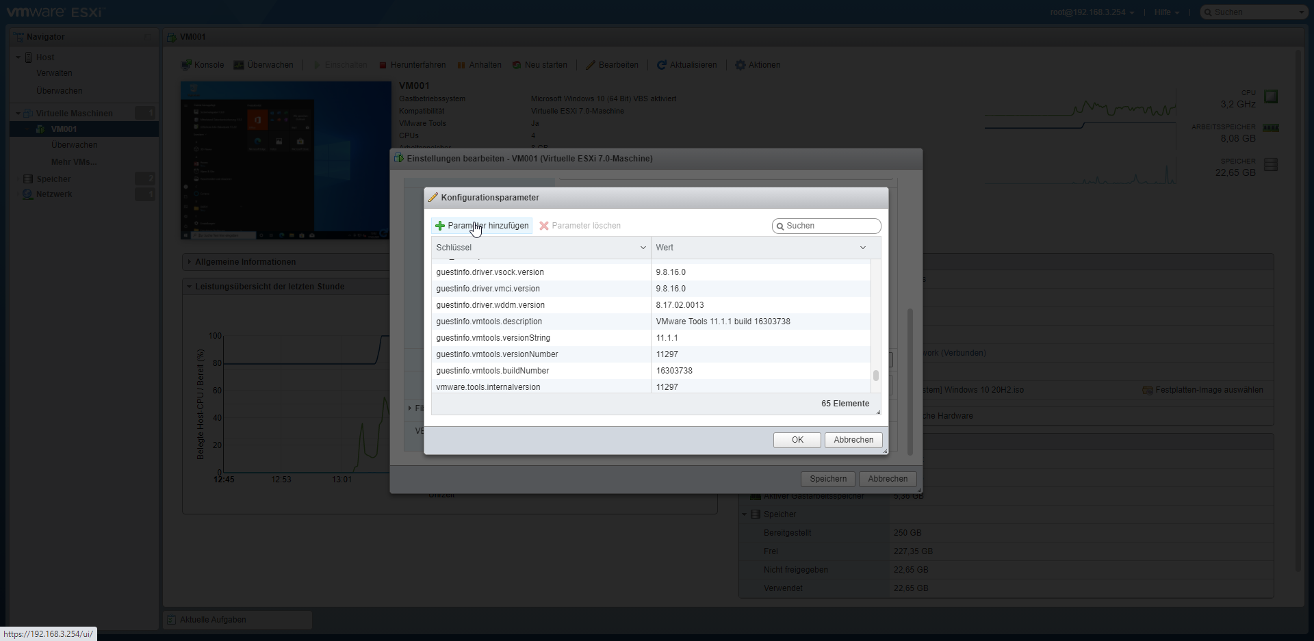Open the Wert column dropdown arrow
The height and width of the screenshot is (641, 1314).
pos(862,248)
